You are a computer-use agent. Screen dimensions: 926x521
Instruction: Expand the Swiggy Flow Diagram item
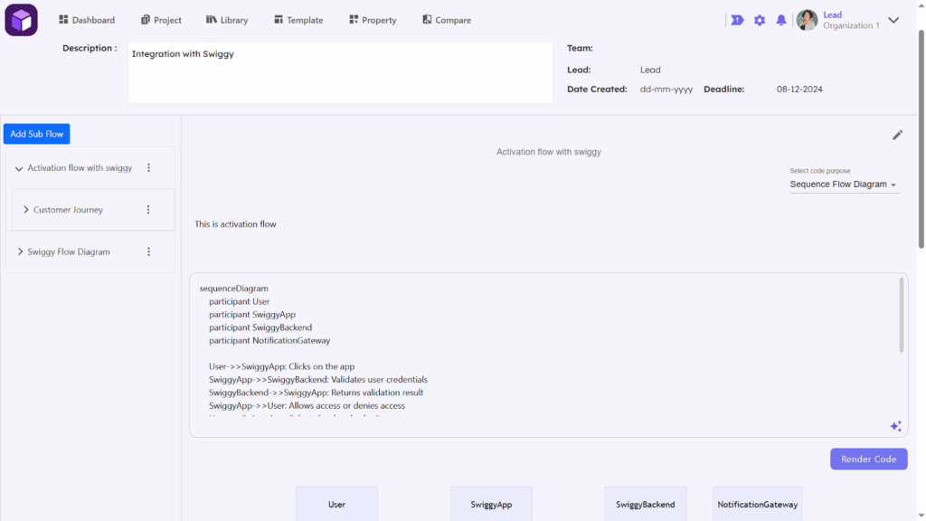point(20,252)
